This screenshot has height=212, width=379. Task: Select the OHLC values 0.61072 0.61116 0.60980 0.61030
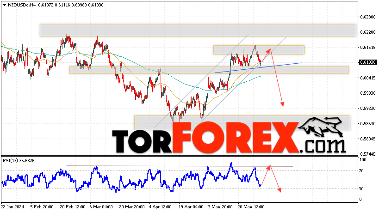pos(70,5)
